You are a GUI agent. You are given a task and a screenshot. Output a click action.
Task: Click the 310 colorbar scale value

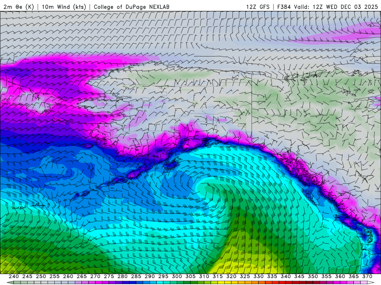(x=204, y=276)
